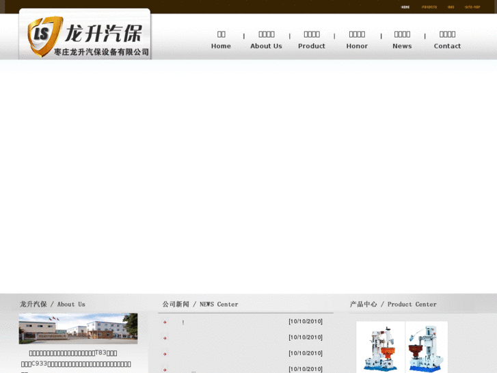Open the Honor navigation item
The height and width of the screenshot is (373, 497).
(357, 40)
